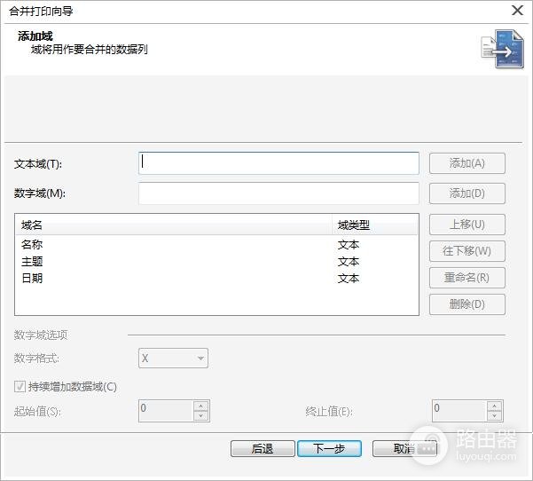
Task: Click the 域类型 column header
Action: [x=374, y=225]
